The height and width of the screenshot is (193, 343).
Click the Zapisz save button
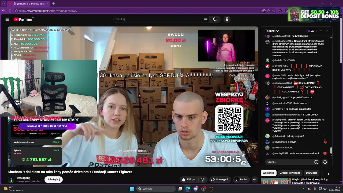pos(241,180)
